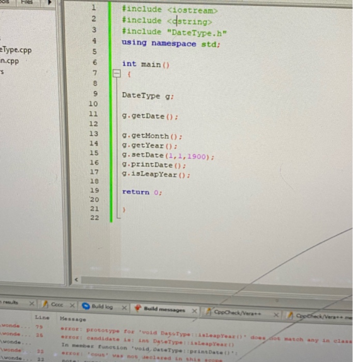
Task: Click line number 25 in build messages
Action: [40, 335]
